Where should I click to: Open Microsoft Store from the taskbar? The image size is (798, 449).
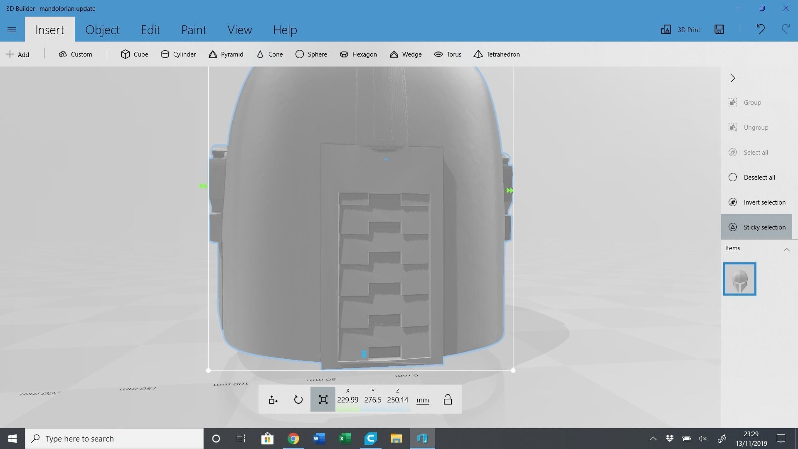pos(267,439)
